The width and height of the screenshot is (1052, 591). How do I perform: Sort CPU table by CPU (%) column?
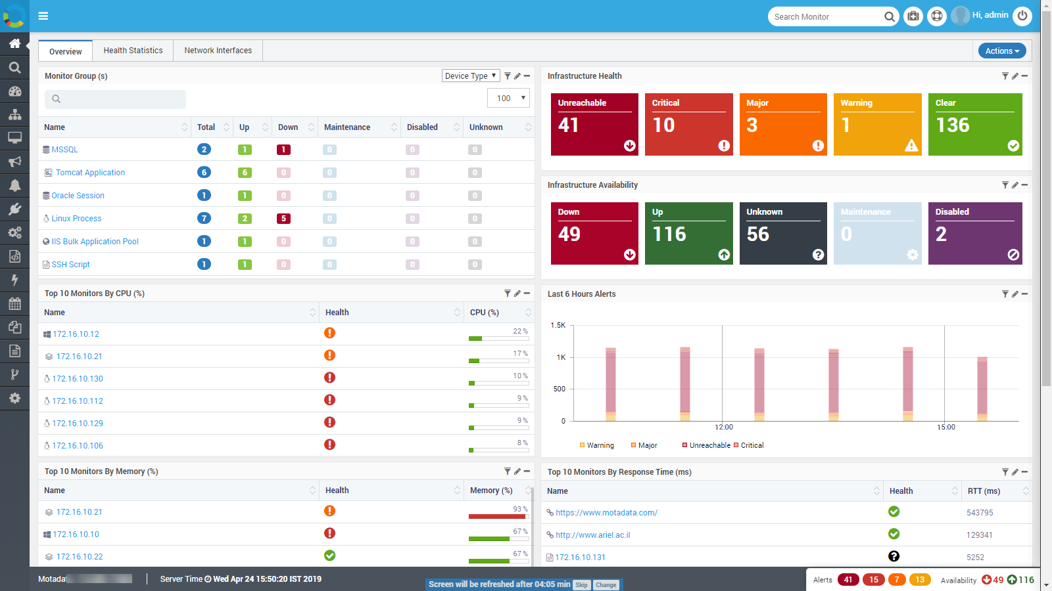pos(499,313)
